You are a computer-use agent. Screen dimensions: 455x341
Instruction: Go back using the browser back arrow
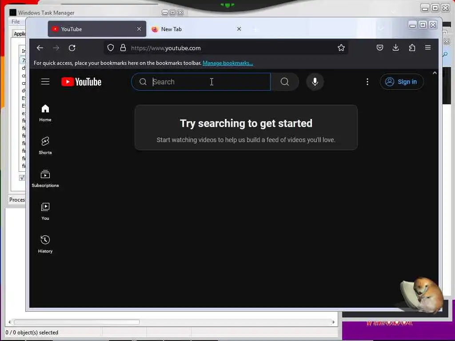coord(40,48)
